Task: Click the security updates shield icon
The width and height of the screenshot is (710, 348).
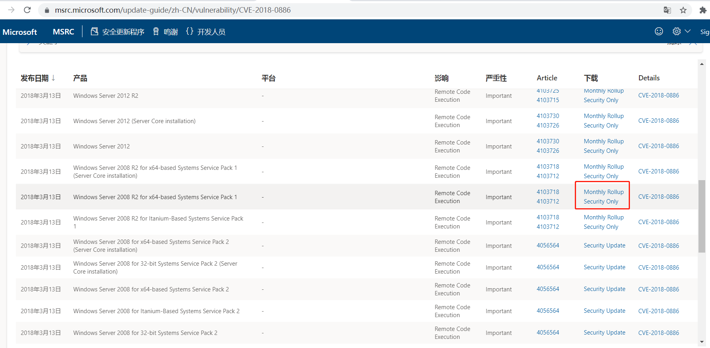Action: pos(94,31)
